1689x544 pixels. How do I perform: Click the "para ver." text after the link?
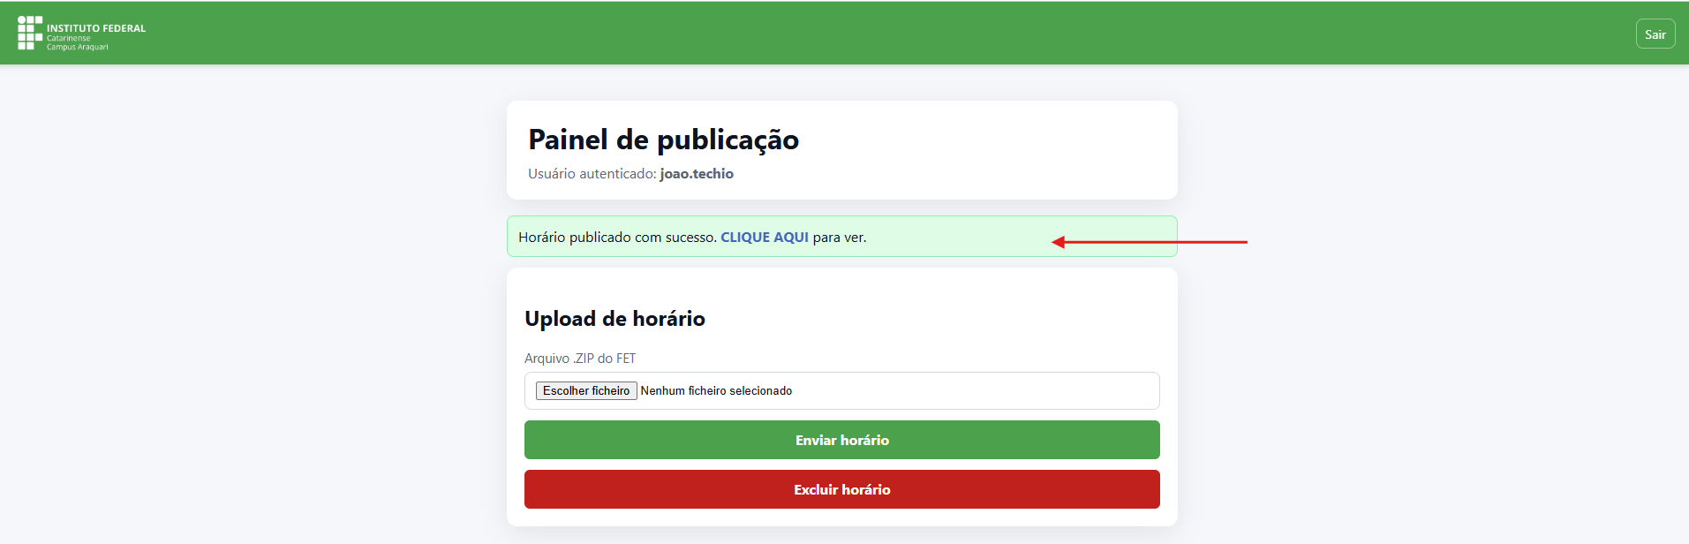[x=840, y=238]
